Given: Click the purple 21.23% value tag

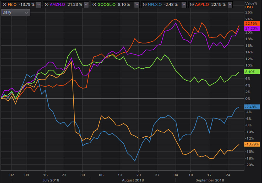Looking at the screenshot, I should coord(252,28).
